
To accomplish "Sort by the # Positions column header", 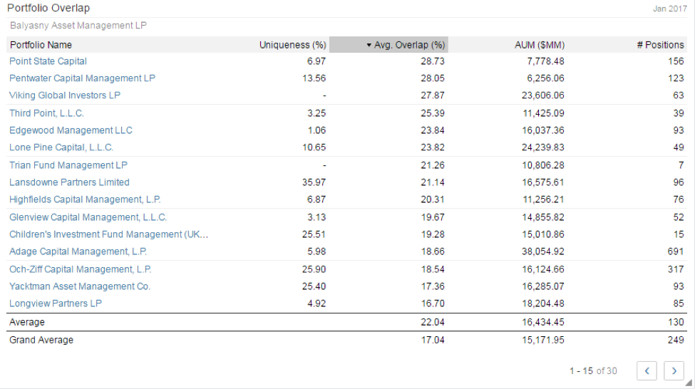I will [x=660, y=45].
